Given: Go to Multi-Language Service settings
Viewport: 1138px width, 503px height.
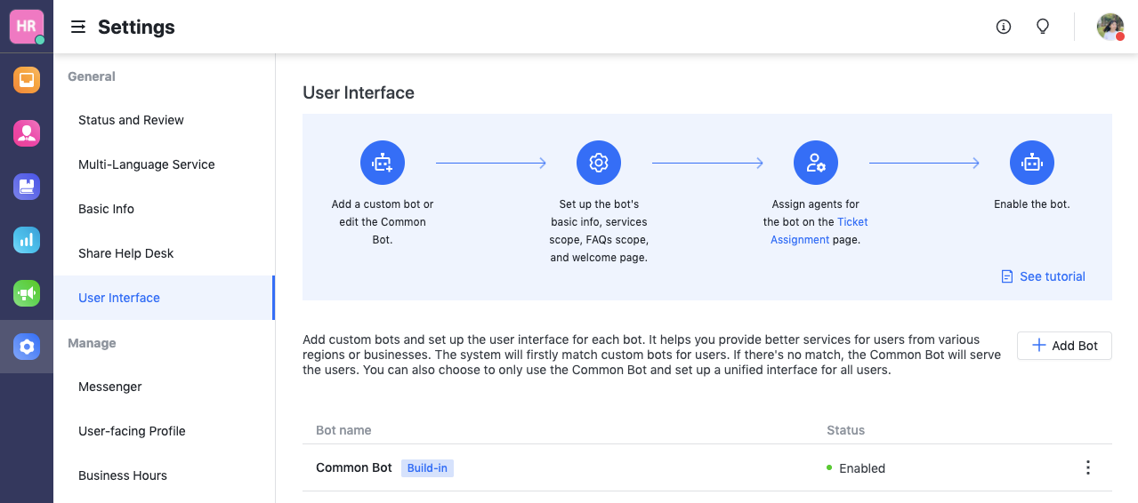Looking at the screenshot, I should click(x=147, y=164).
